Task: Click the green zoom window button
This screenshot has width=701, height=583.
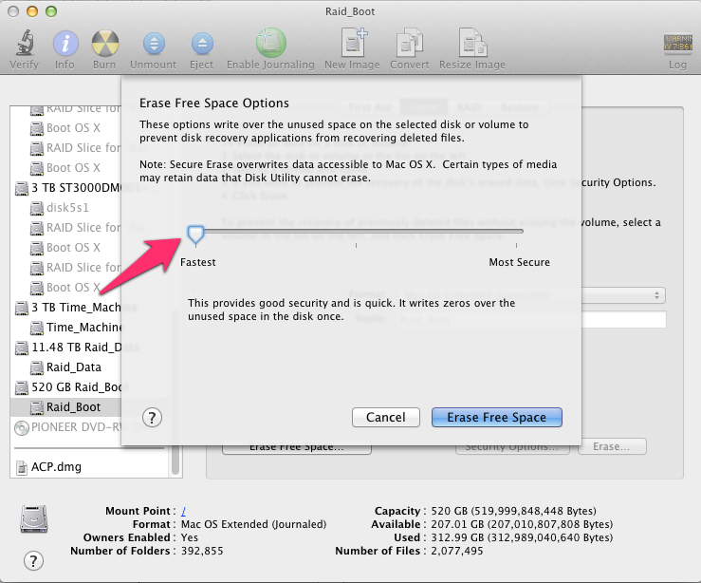Action: [x=51, y=11]
